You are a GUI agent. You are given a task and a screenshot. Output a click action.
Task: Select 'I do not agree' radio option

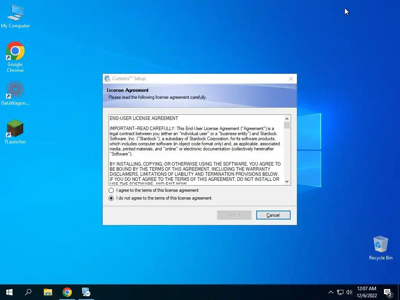tap(160, 198)
